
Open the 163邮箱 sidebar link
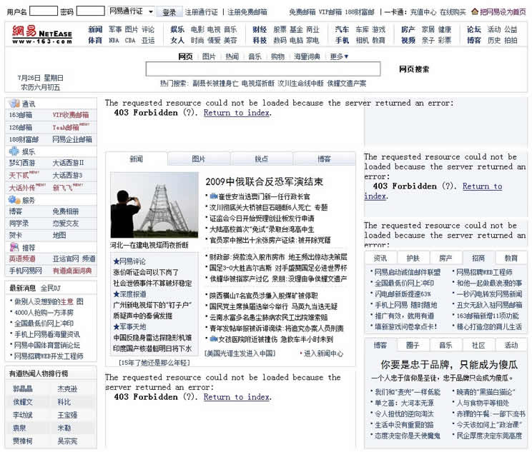pos(21,115)
